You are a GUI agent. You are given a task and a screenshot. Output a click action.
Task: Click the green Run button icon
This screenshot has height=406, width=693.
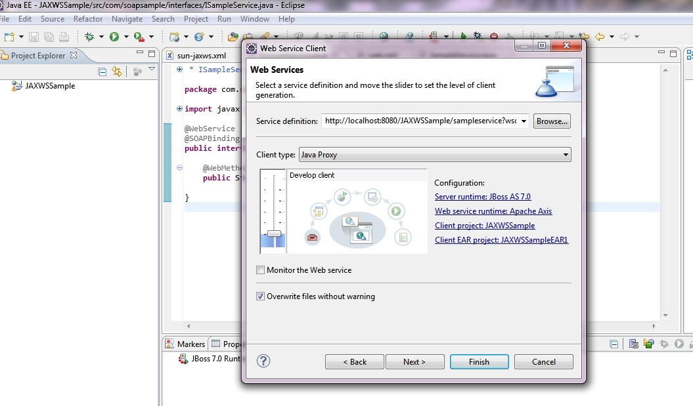(x=114, y=37)
